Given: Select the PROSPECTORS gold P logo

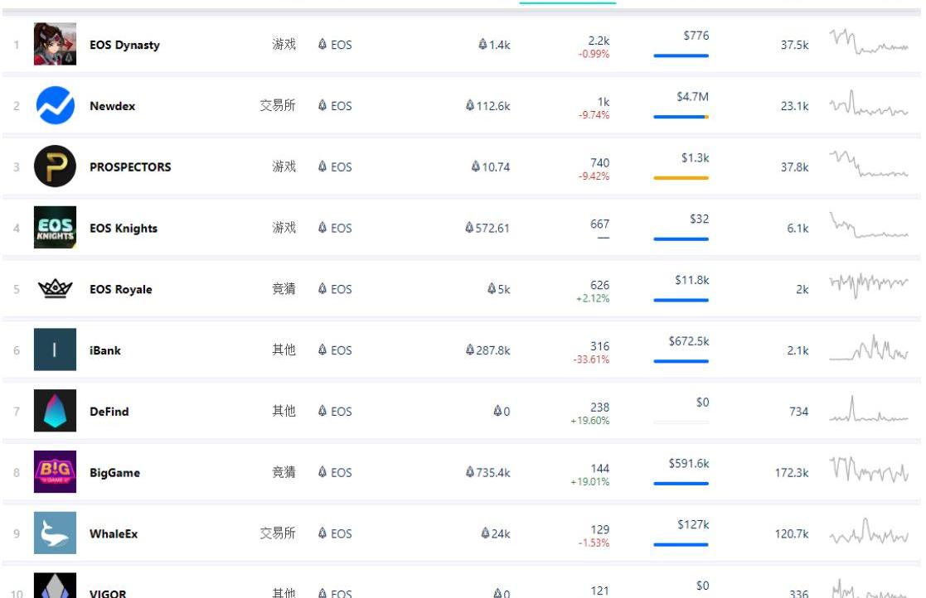Looking at the screenshot, I should tap(55, 166).
